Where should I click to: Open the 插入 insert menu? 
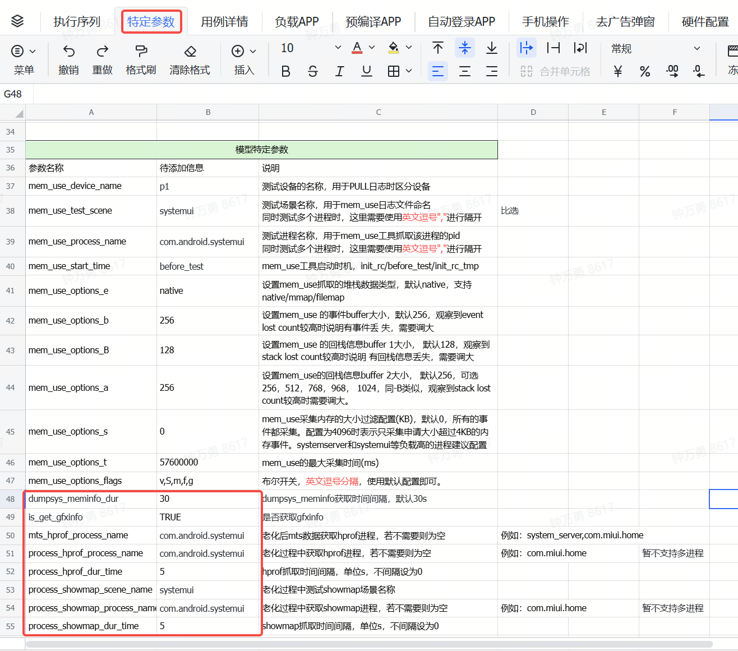[x=244, y=60]
